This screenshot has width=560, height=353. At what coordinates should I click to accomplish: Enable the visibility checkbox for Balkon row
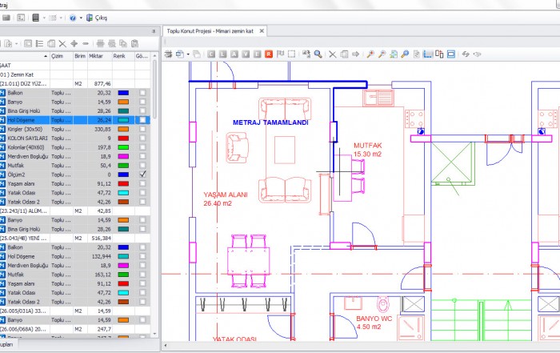[x=142, y=93]
